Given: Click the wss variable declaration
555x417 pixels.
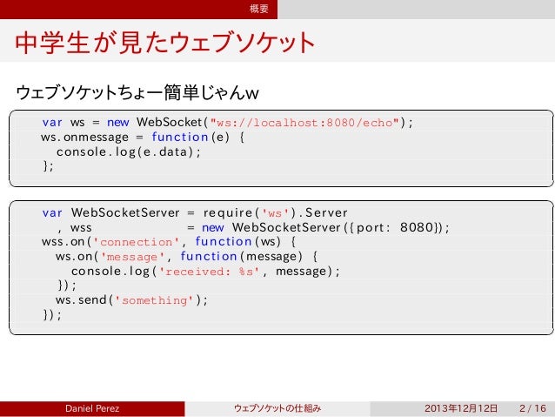Looking at the screenshot, I should click(x=81, y=227).
